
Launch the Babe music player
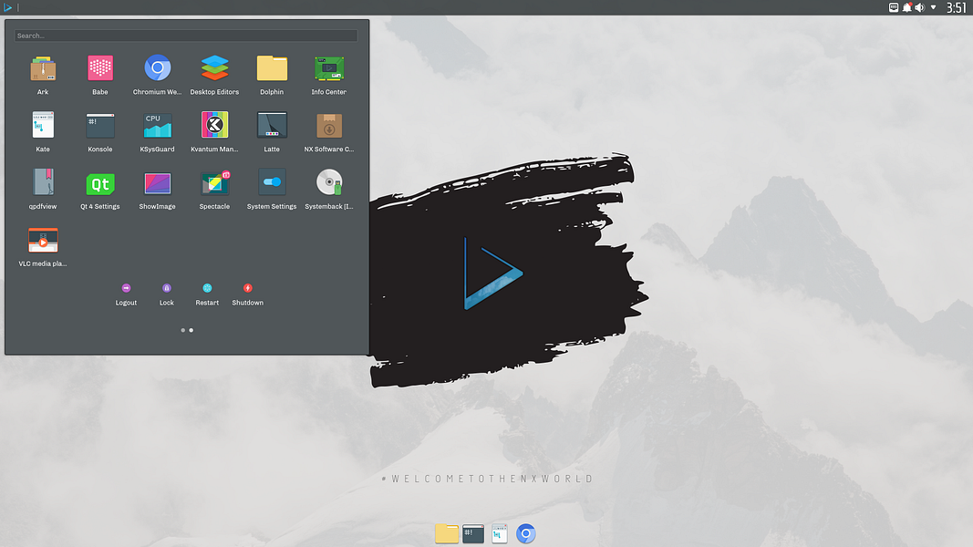(100, 75)
